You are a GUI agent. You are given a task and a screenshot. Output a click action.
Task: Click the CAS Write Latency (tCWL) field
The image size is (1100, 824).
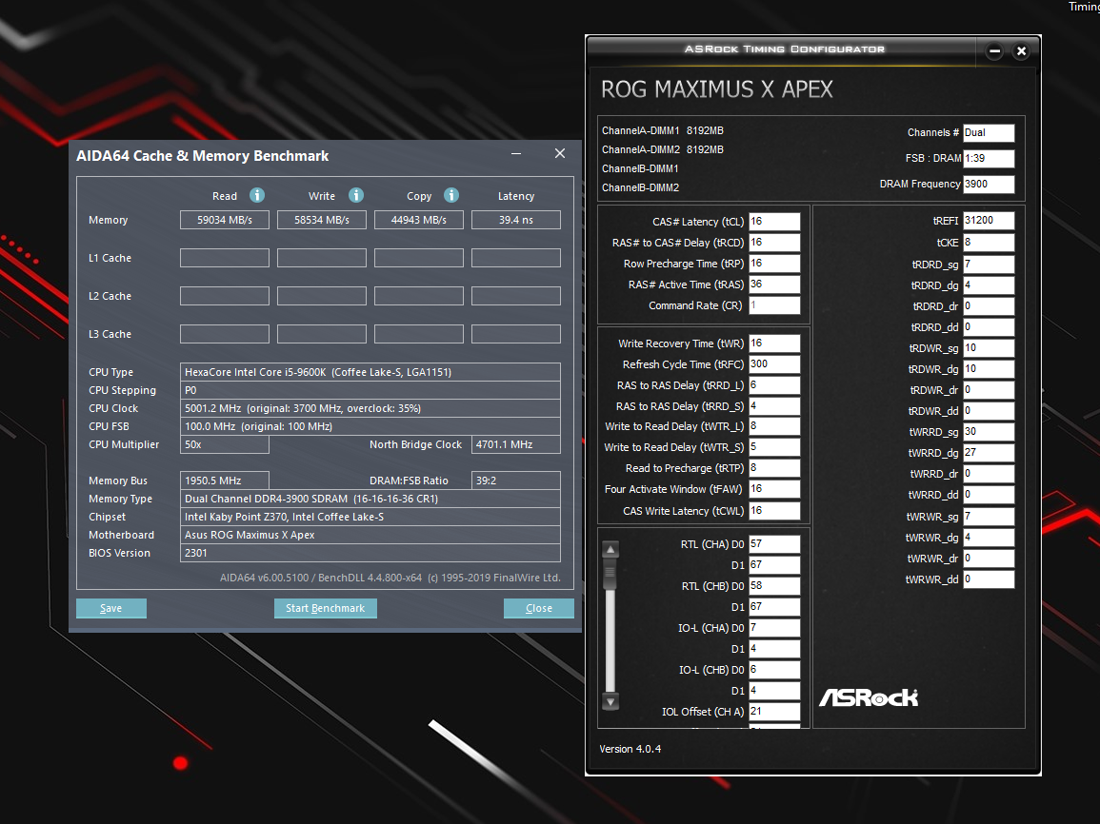click(774, 511)
